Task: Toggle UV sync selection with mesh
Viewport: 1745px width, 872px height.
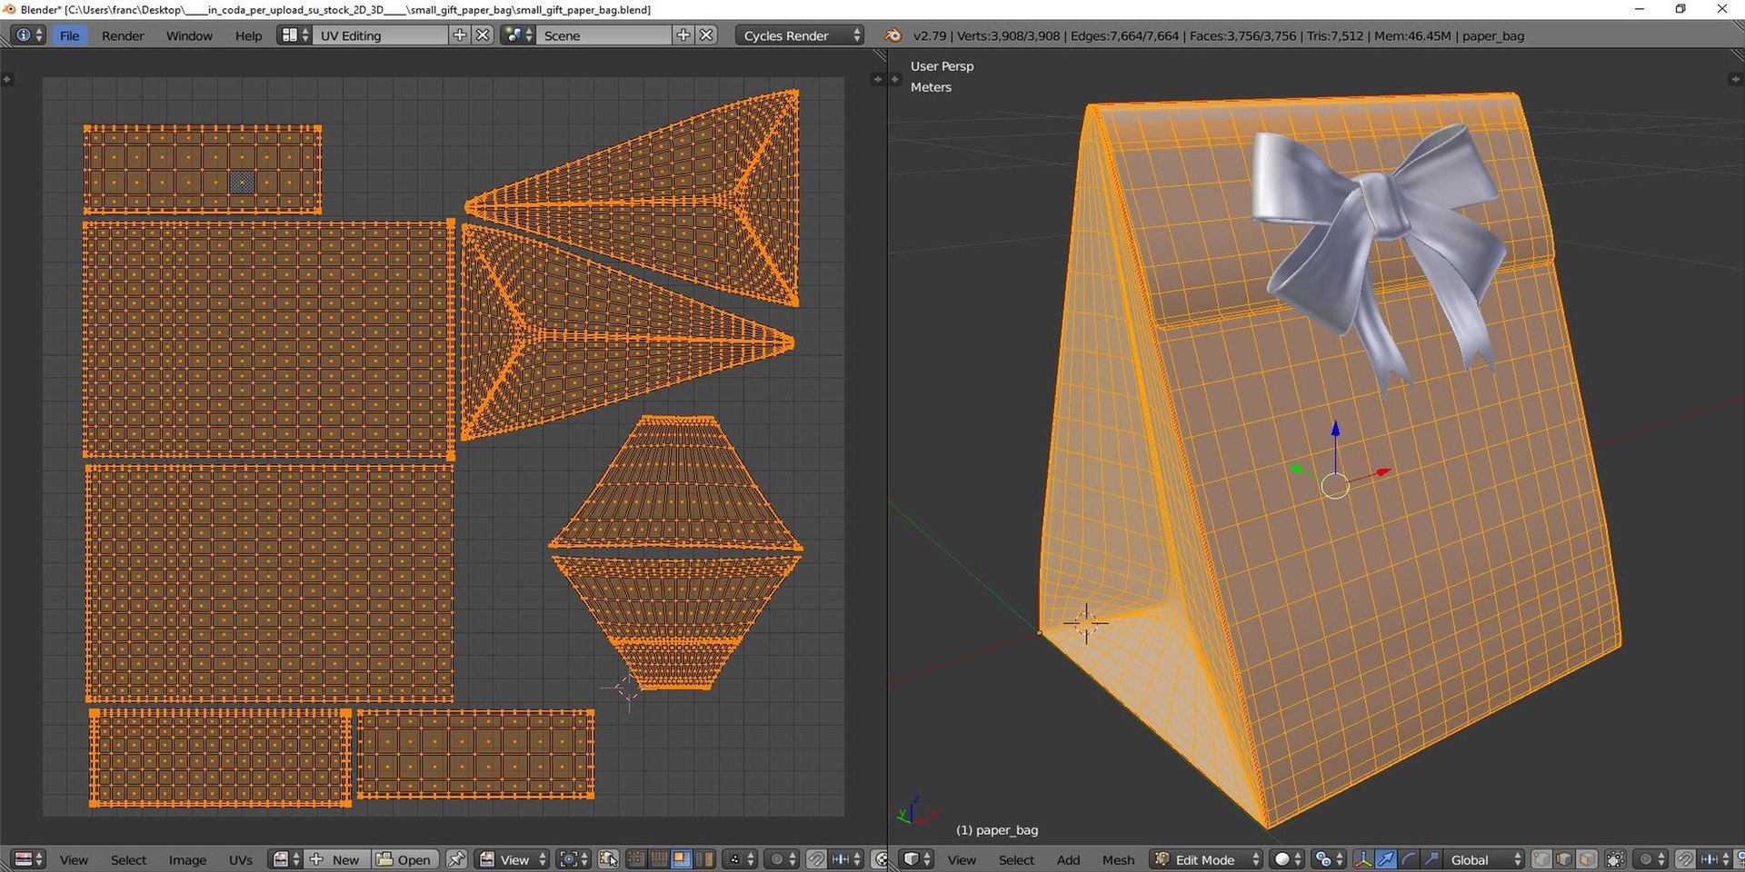Action: click(609, 859)
